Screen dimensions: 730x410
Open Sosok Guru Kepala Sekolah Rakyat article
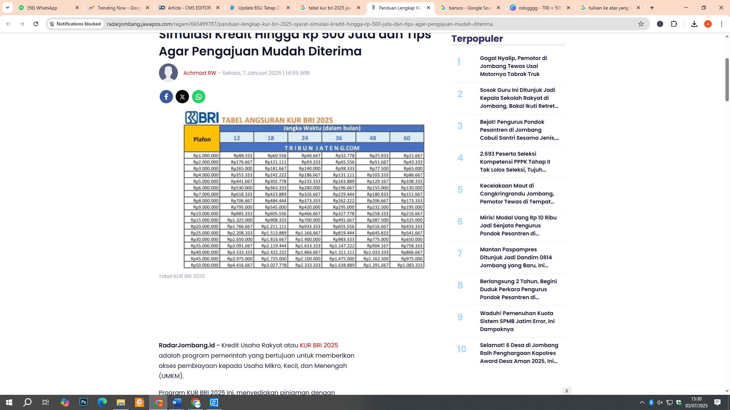tap(519, 98)
